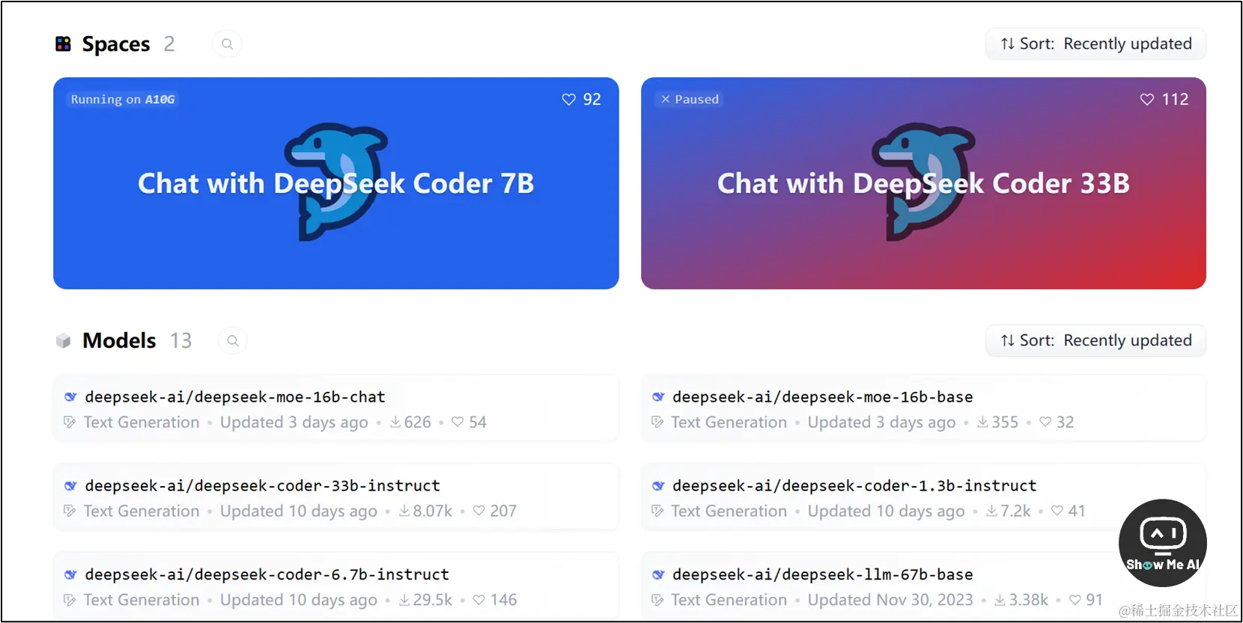
Task: Open paused Chat with DeepSeek Coder 33B space
Action: (923, 183)
